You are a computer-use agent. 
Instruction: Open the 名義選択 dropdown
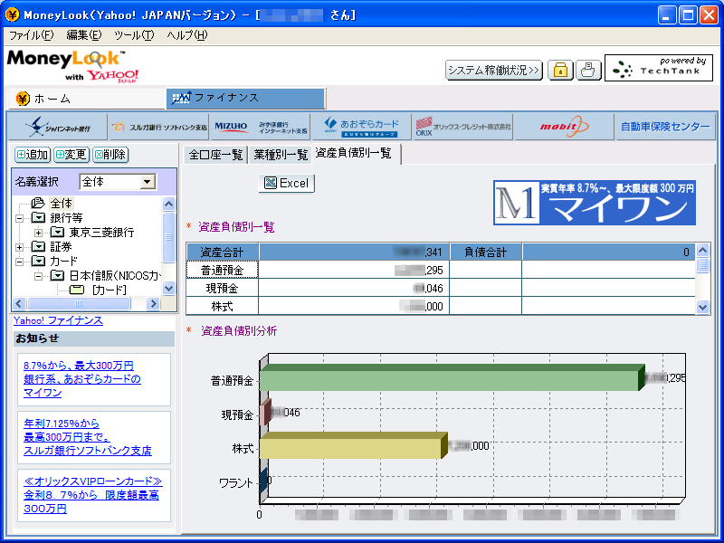[148, 182]
